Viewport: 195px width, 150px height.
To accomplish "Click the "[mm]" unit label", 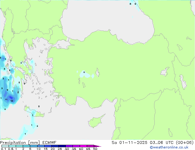I will [34, 143].
